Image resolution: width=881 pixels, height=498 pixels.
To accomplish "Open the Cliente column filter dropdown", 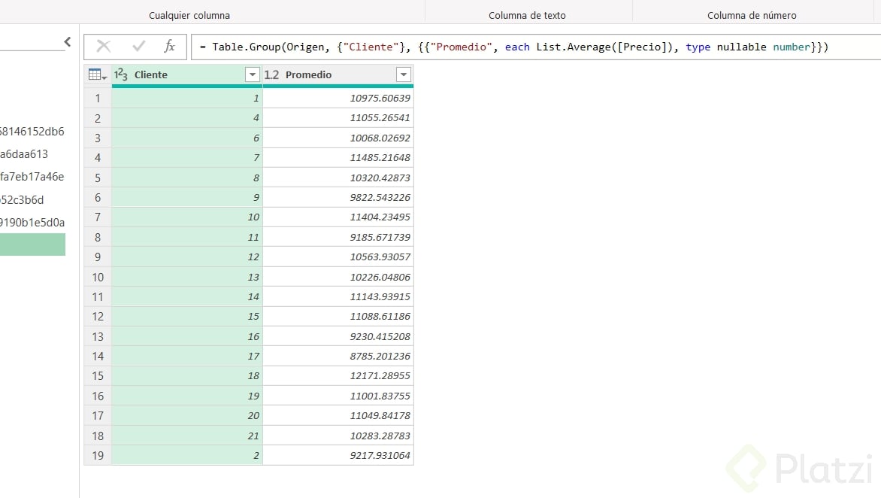I will tap(253, 74).
